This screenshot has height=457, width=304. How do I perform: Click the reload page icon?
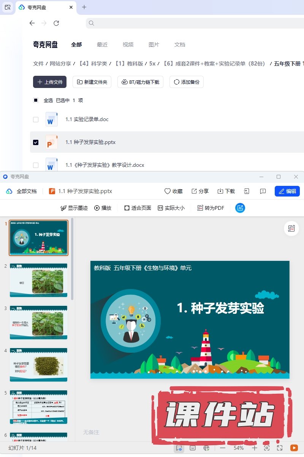(56, 23)
